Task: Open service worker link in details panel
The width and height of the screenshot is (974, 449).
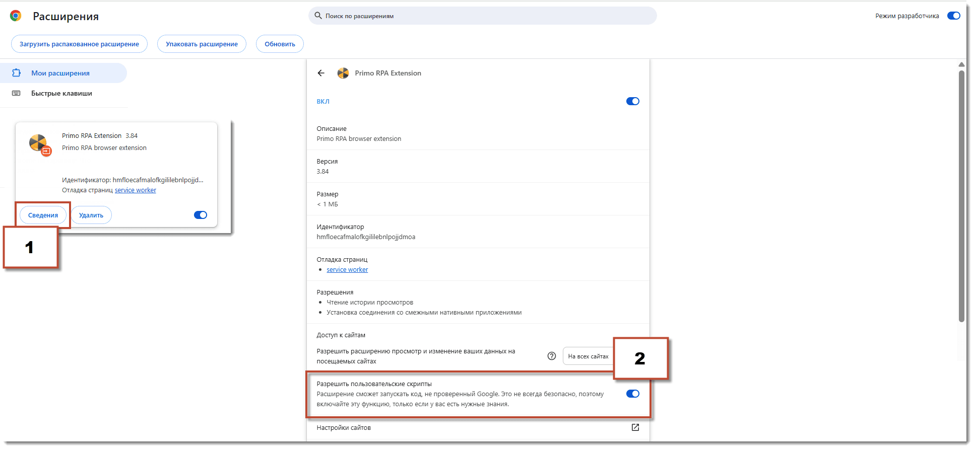Action: 347,269
